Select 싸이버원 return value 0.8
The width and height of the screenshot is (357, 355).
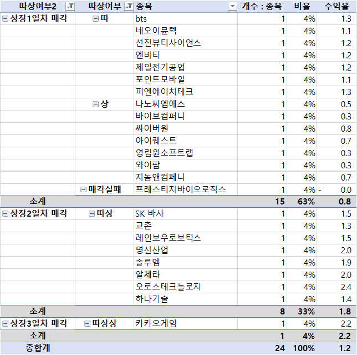coord(336,129)
